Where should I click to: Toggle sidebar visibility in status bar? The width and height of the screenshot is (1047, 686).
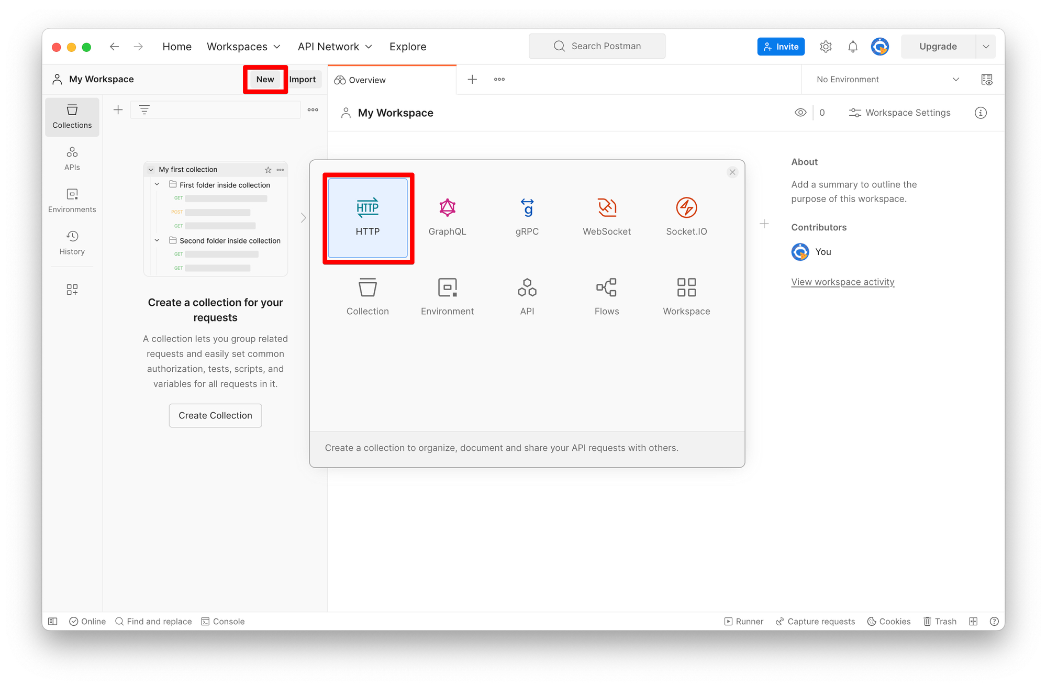(53, 622)
